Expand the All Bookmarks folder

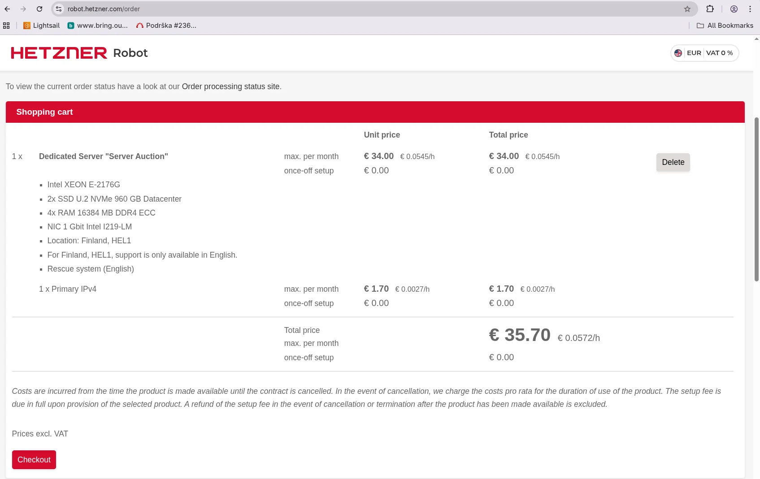point(725,26)
